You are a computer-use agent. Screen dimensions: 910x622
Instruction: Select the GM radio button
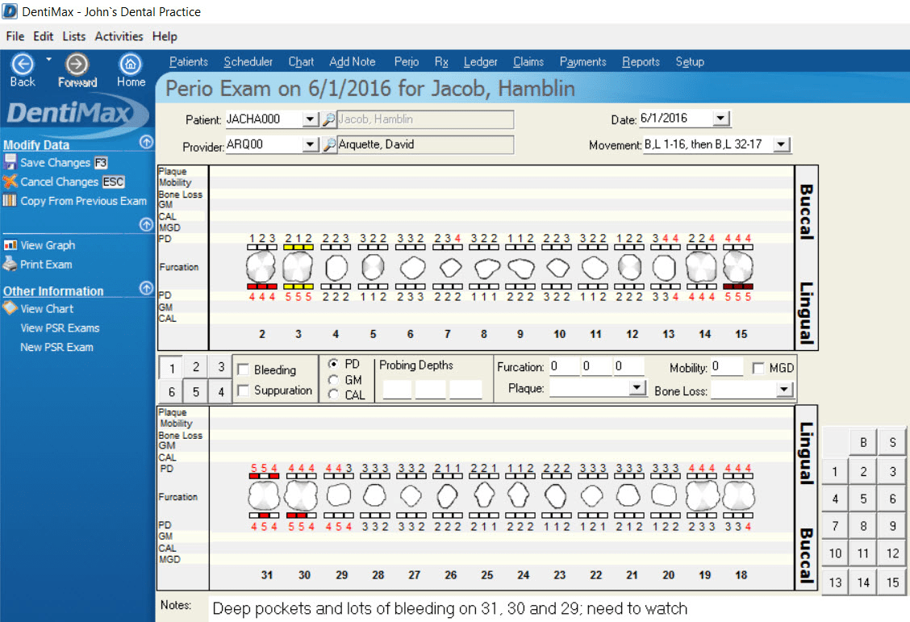(333, 380)
